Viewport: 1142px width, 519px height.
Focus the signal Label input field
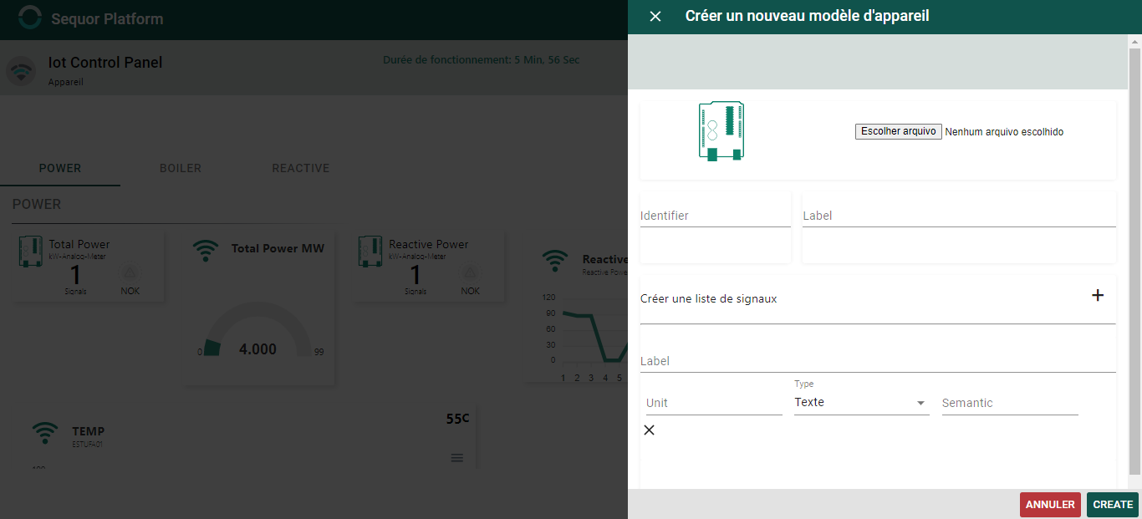878,361
